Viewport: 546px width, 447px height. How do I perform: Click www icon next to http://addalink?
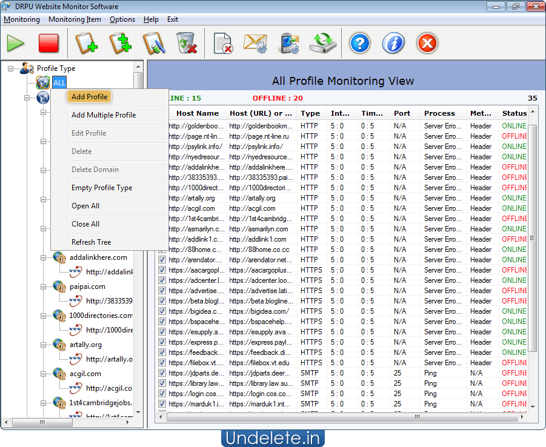(x=76, y=272)
